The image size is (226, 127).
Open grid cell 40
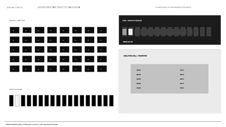coord(64,30)
